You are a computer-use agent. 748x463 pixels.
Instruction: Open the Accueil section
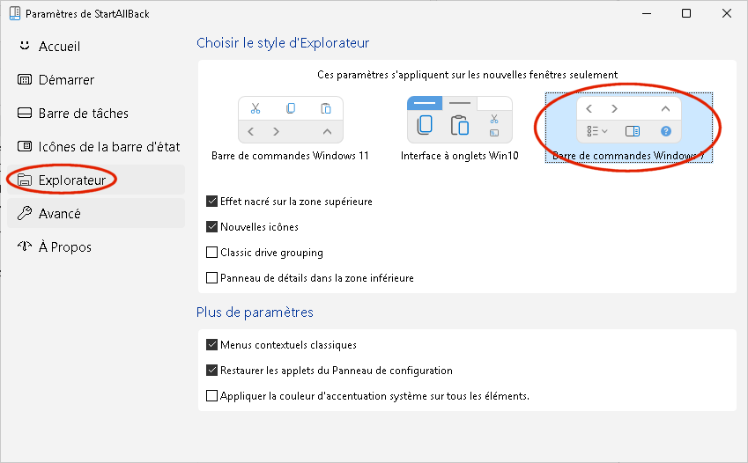point(95,47)
